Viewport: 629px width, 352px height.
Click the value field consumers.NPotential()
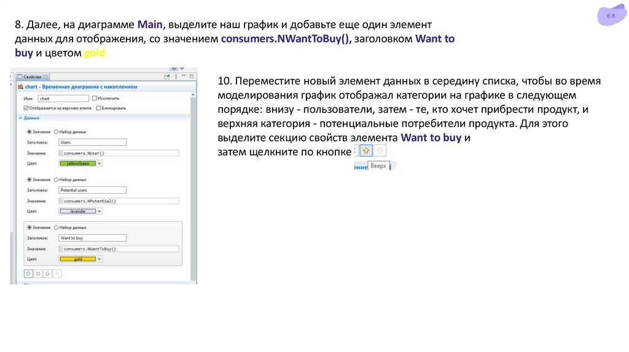pyautogui.click(x=121, y=201)
